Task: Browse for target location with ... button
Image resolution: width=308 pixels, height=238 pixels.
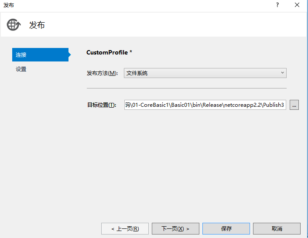Action: coord(294,105)
